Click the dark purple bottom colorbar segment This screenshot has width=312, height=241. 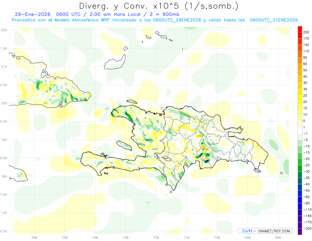coord(300,231)
